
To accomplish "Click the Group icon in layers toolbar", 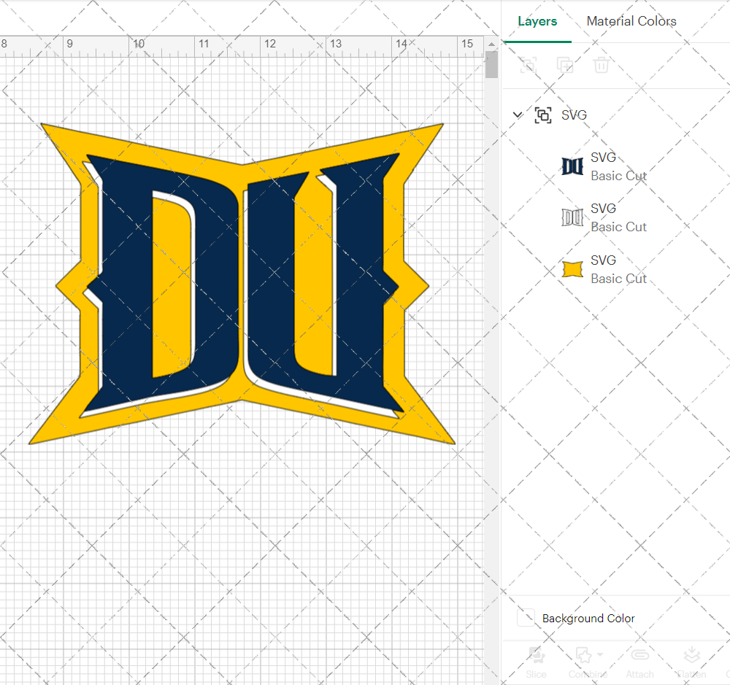I will [x=529, y=65].
